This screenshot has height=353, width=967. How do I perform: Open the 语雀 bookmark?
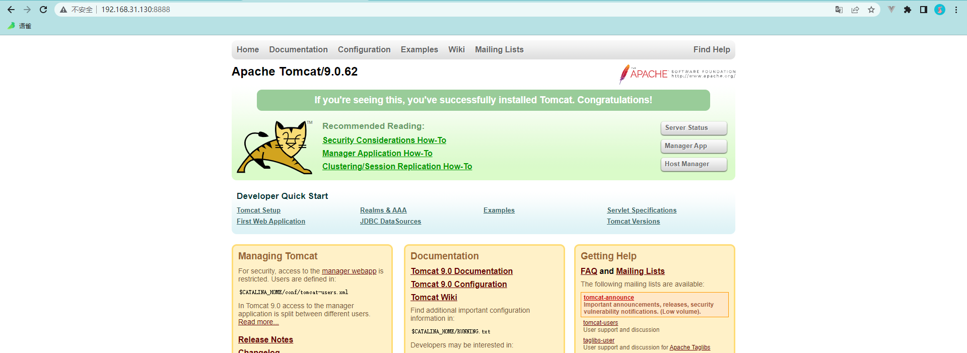click(x=20, y=26)
